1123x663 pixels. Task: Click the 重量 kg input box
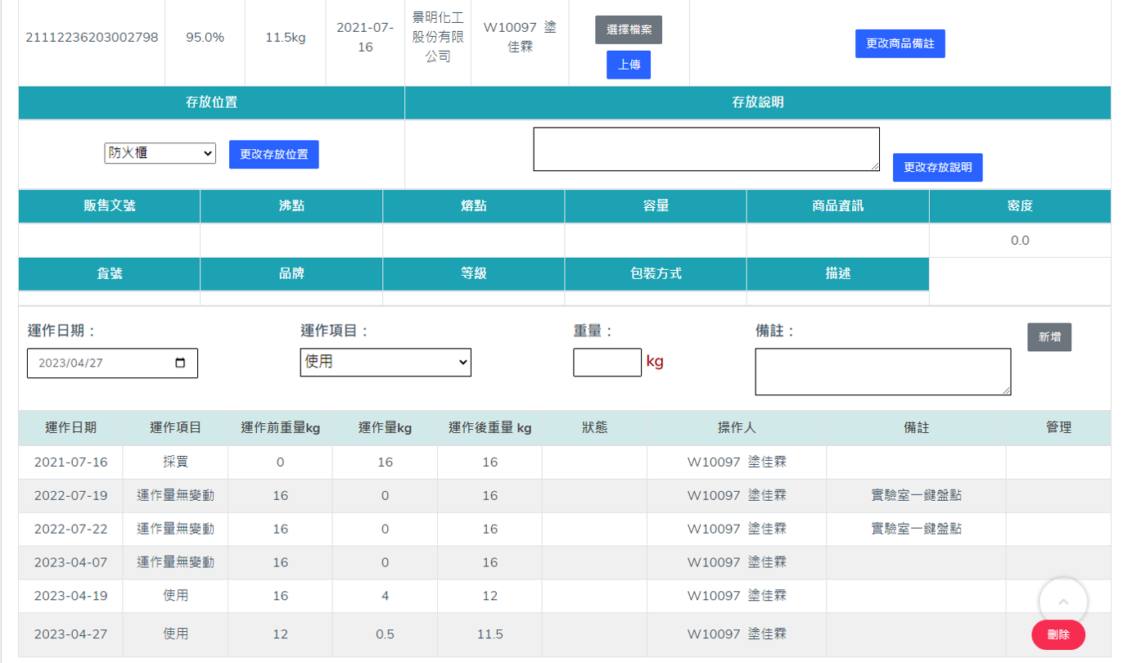[x=607, y=362]
